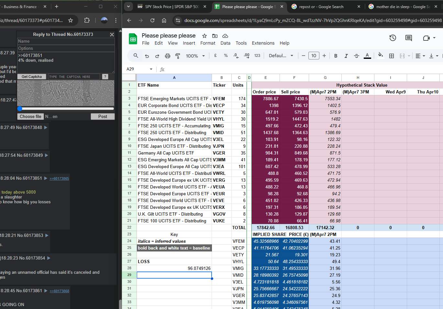Viewport: 443px width, 309px height.
Task: Toggle bold formatting
Action: (x=336, y=56)
